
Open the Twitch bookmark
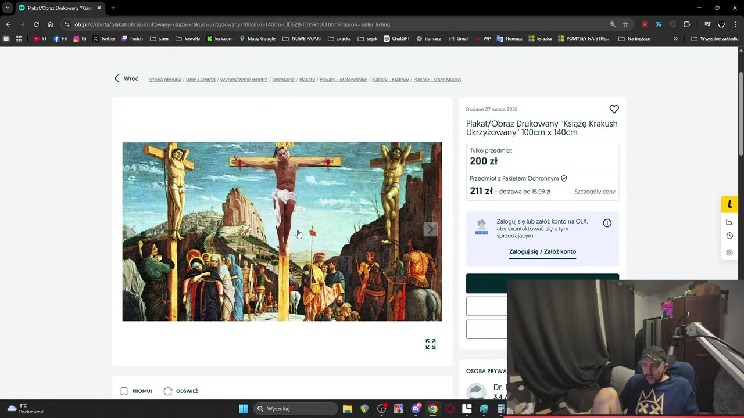[132, 39]
